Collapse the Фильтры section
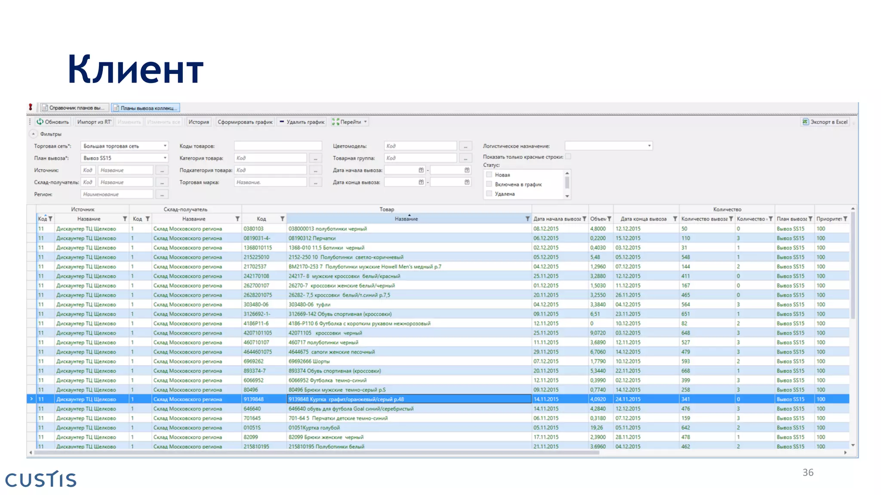Viewport: 881px width, 495px height. (33, 134)
